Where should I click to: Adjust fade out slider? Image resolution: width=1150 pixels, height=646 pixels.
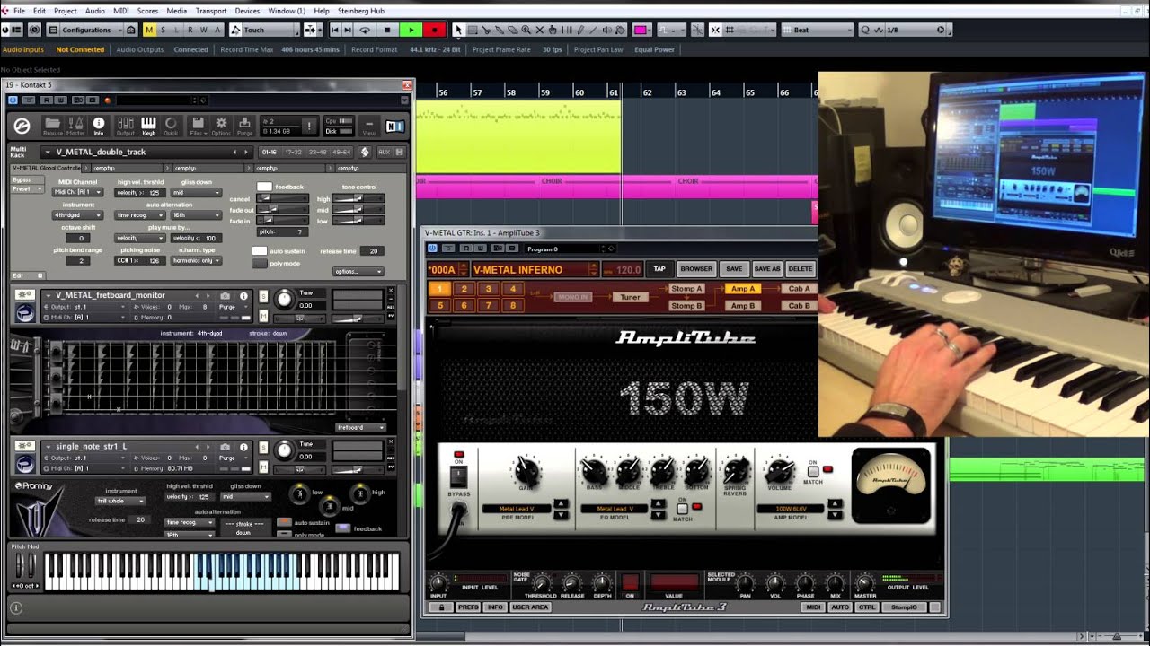pyautogui.click(x=281, y=210)
